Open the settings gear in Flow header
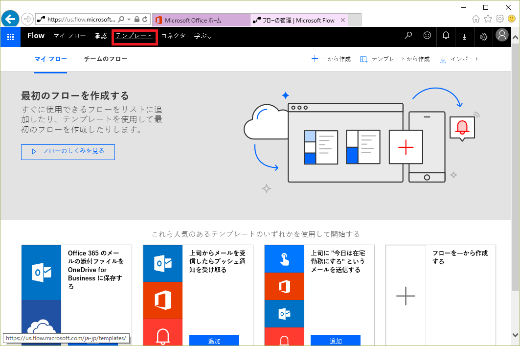The width and height of the screenshot is (520, 346). [x=483, y=36]
